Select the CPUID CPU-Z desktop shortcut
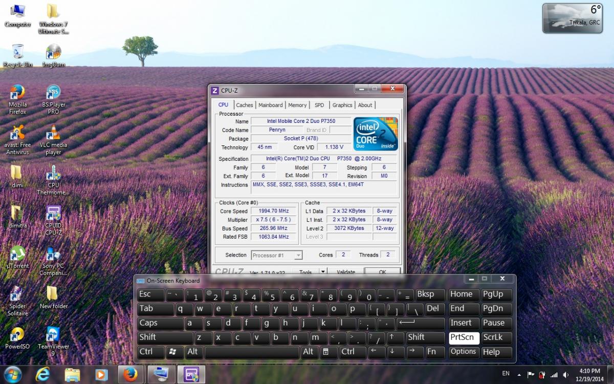 click(x=53, y=221)
